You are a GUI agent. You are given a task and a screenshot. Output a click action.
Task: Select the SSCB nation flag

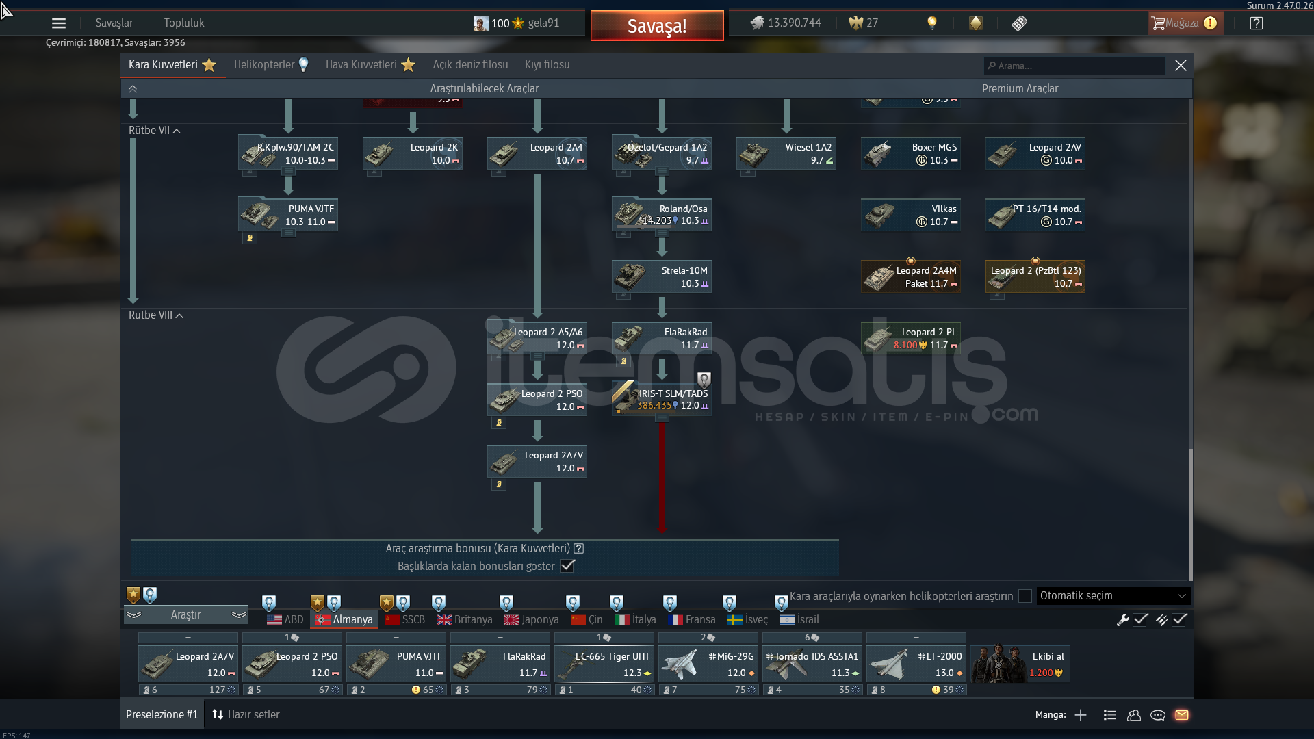pyautogui.click(x=405, y=620)
